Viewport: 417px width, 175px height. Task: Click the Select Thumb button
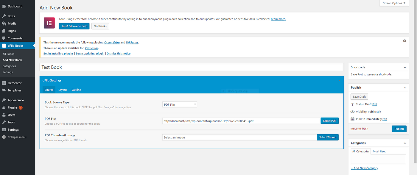[x=328, y=137]
